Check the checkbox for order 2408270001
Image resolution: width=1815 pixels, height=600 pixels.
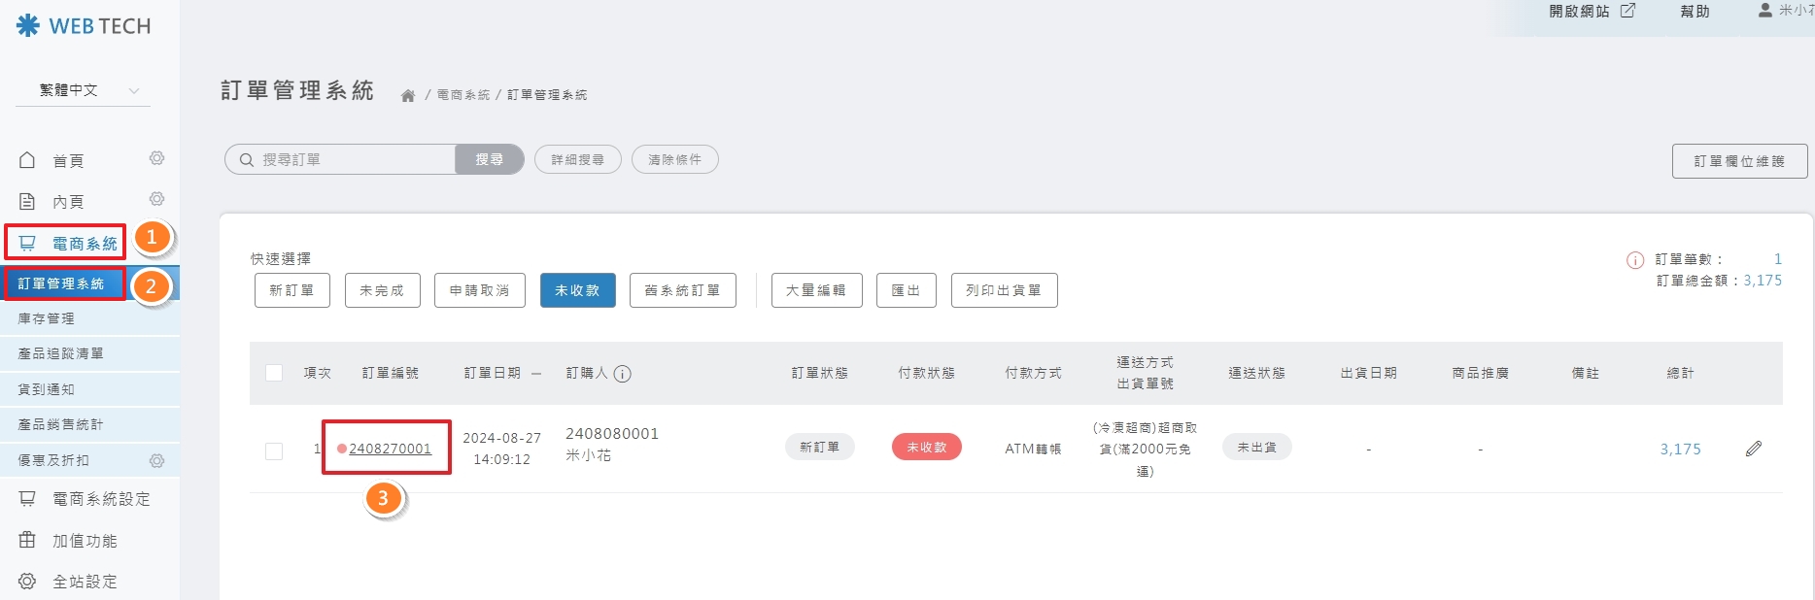point(274,451)
